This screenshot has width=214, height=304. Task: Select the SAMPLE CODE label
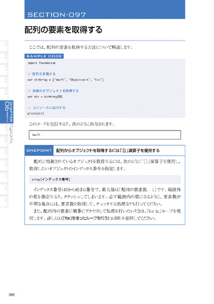click(x=44, y=56)
